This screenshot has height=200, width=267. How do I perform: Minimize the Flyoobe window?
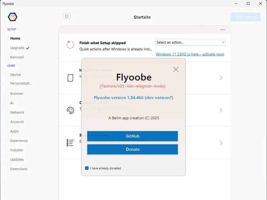tap(236, 3)
